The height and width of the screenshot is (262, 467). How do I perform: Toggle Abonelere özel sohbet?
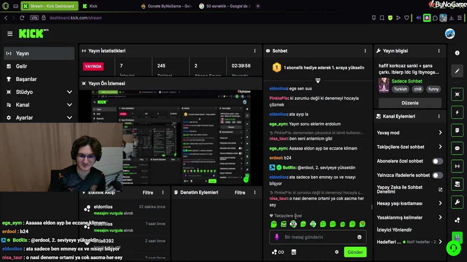click(x=437, y=161)
